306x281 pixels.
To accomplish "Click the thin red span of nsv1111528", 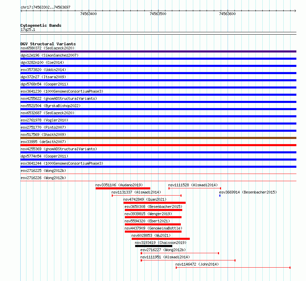I will point(195,188).
